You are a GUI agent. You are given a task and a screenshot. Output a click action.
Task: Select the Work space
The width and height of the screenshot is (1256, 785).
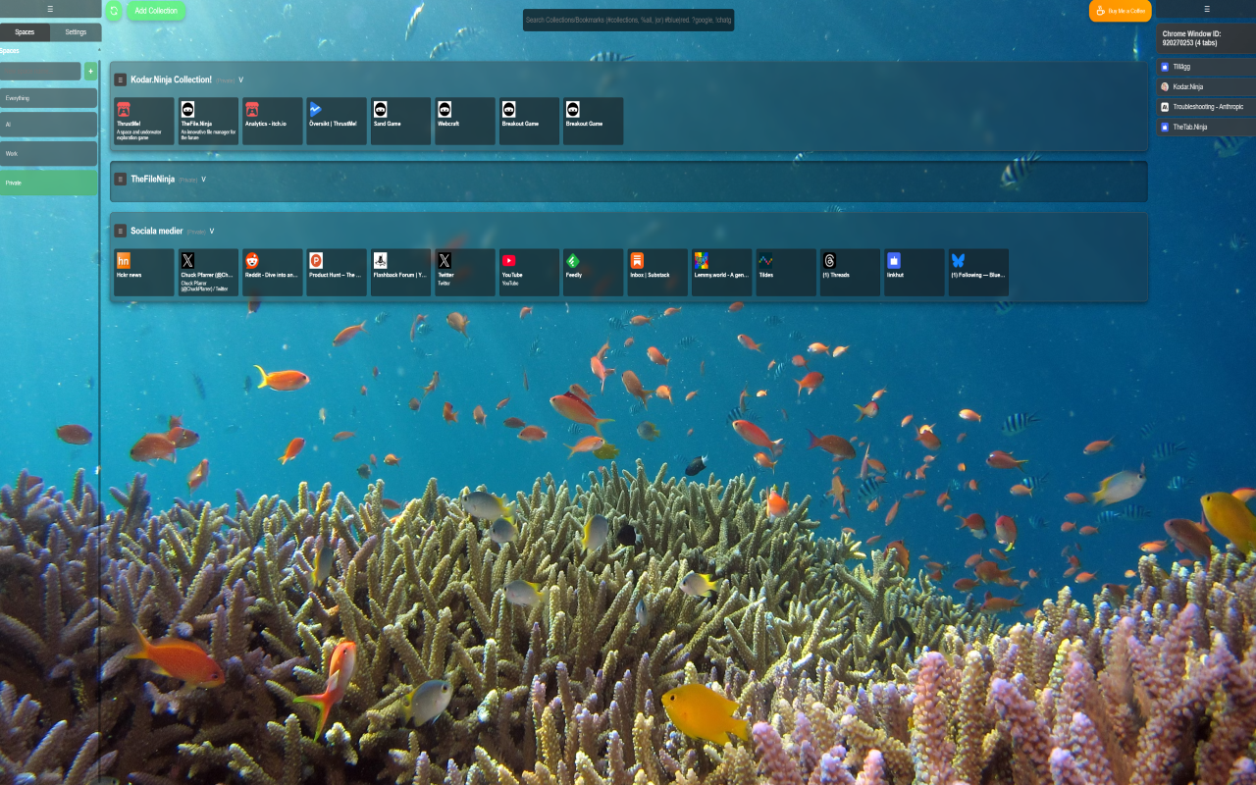(x=48, y=153)
